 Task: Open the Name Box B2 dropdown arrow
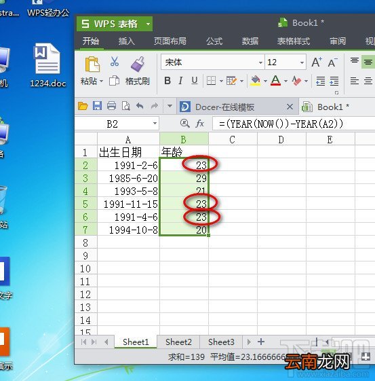(x=155, y=124)
